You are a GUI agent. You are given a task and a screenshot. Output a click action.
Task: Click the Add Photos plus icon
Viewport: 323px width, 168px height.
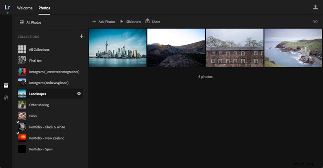pos(94,21)
